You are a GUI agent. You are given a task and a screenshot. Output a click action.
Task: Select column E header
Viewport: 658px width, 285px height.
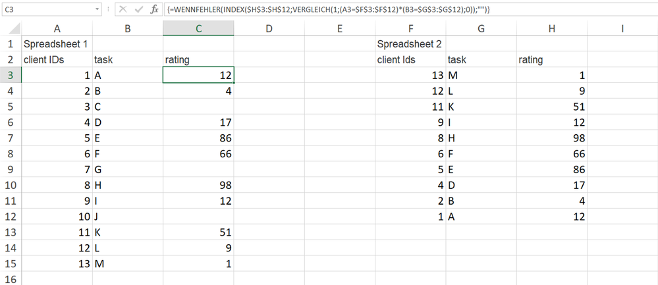click(x=340, y=28)
